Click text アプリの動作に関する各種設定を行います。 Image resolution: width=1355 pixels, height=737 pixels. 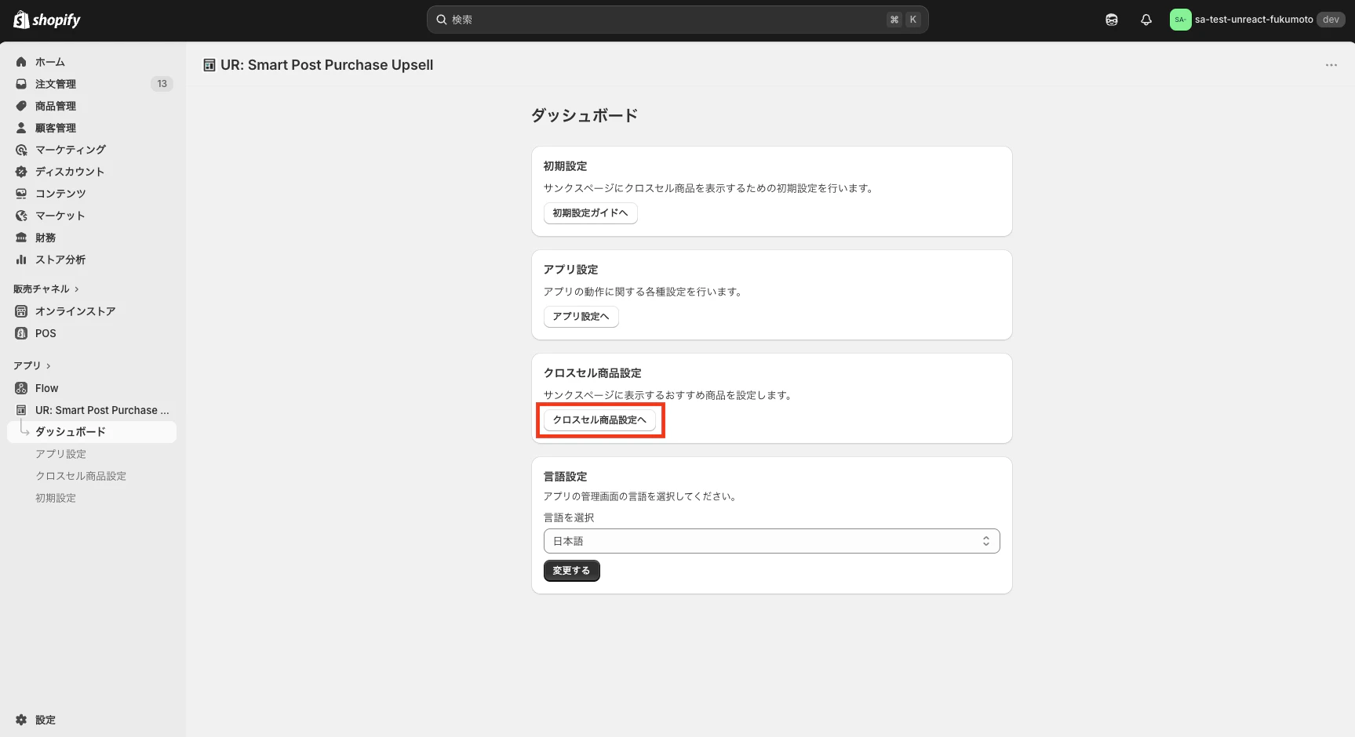(644, 292)
